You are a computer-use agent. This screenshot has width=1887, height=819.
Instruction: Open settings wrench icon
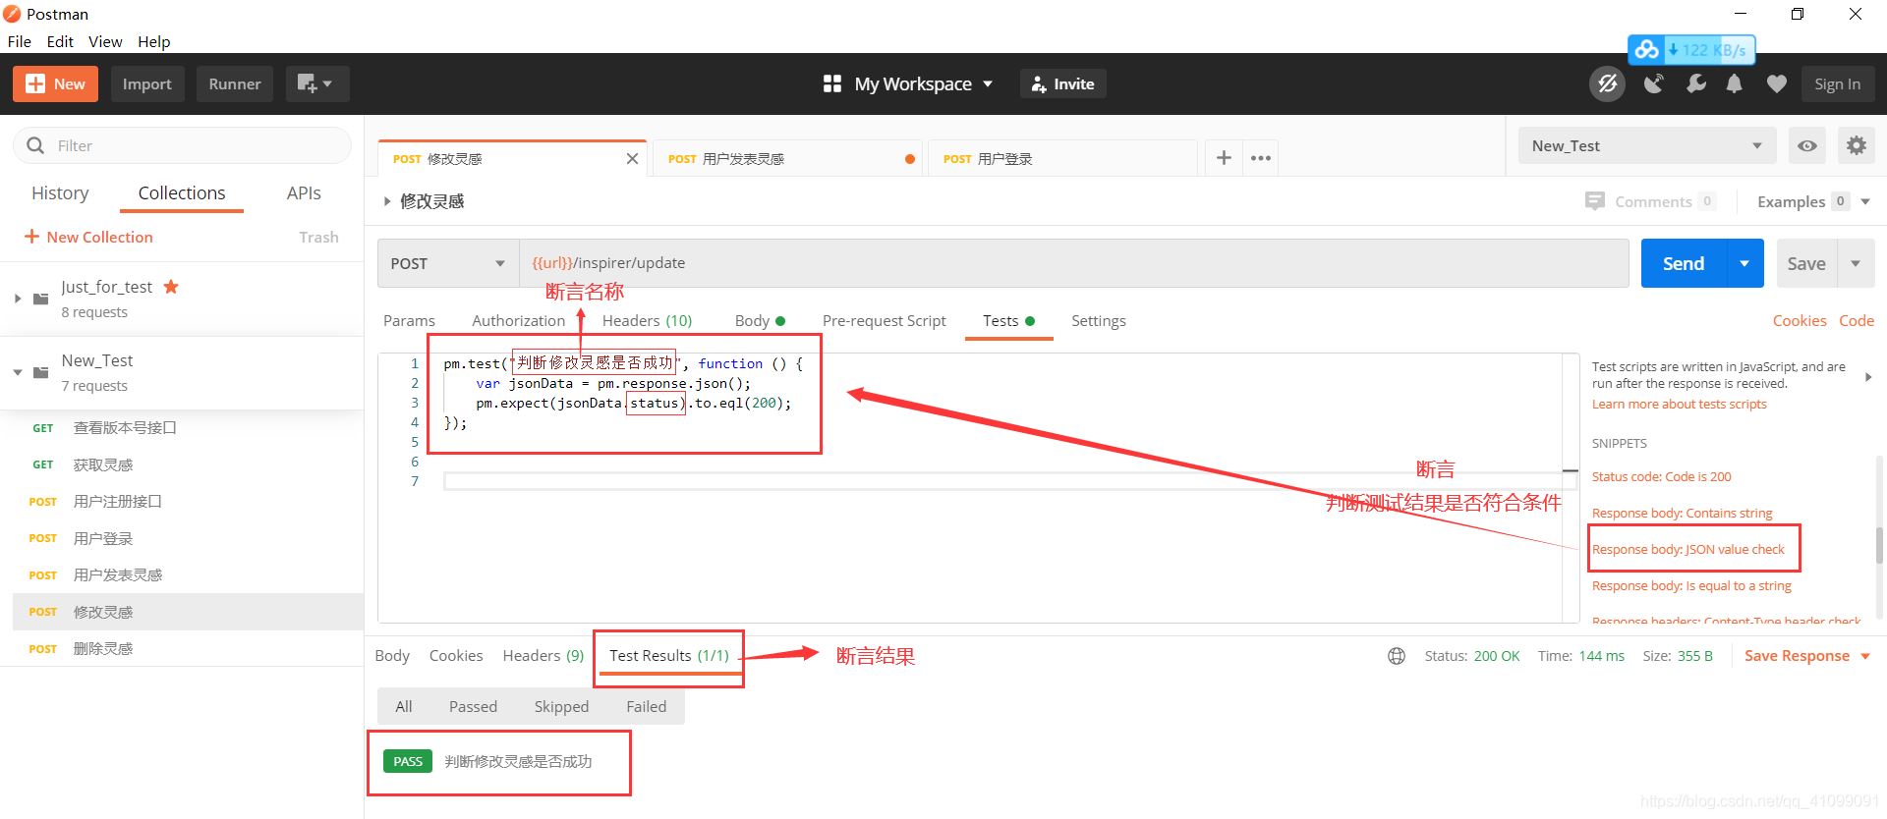tap(1695, 83)
